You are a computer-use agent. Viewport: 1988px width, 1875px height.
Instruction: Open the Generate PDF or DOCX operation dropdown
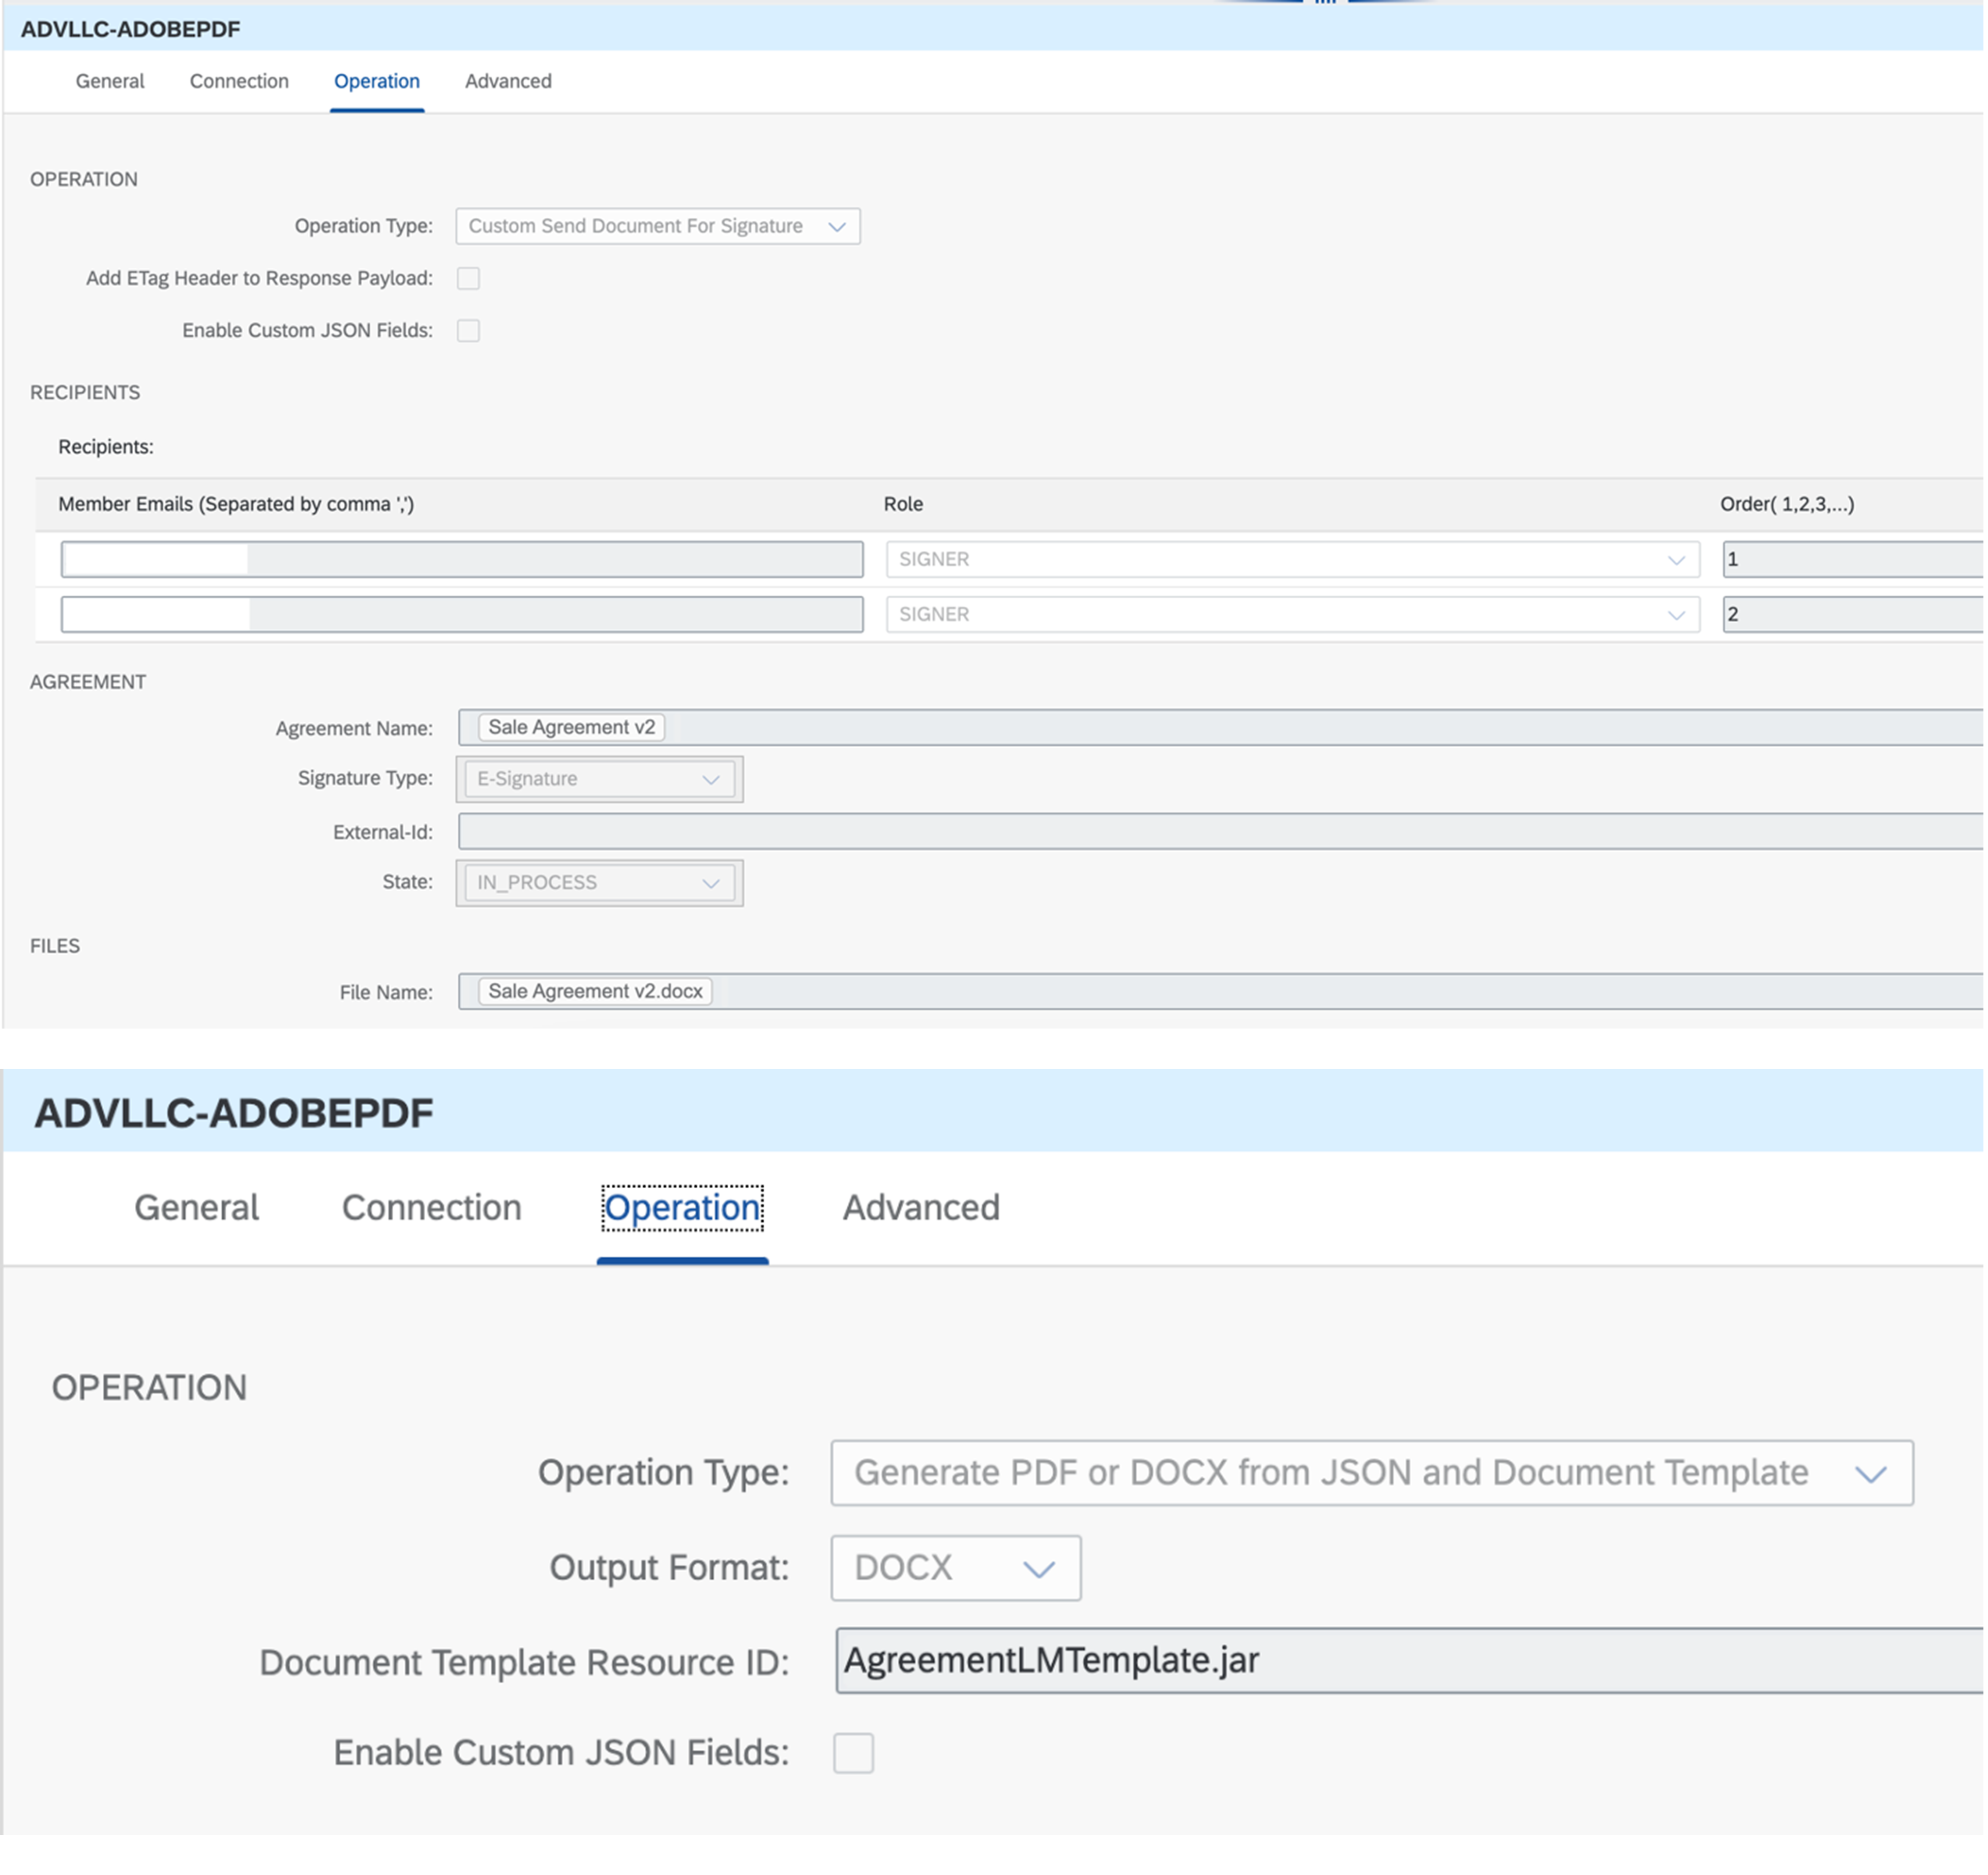pyautogui.click(x=1871, y=1472)
